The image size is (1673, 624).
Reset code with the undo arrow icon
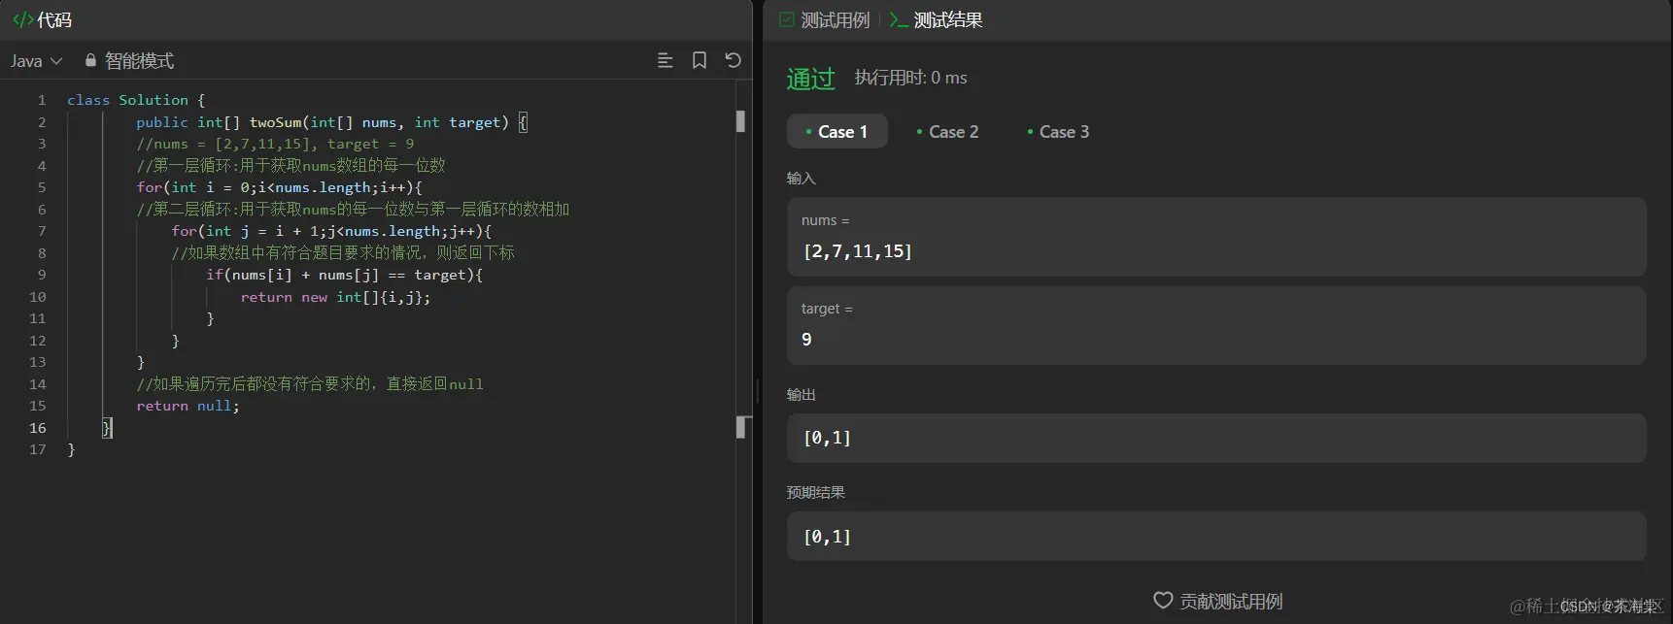click(734, 60)
